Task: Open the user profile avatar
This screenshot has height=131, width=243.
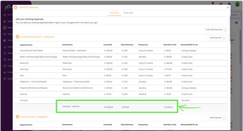Action: pyautogui.click(x=237, y=4)
